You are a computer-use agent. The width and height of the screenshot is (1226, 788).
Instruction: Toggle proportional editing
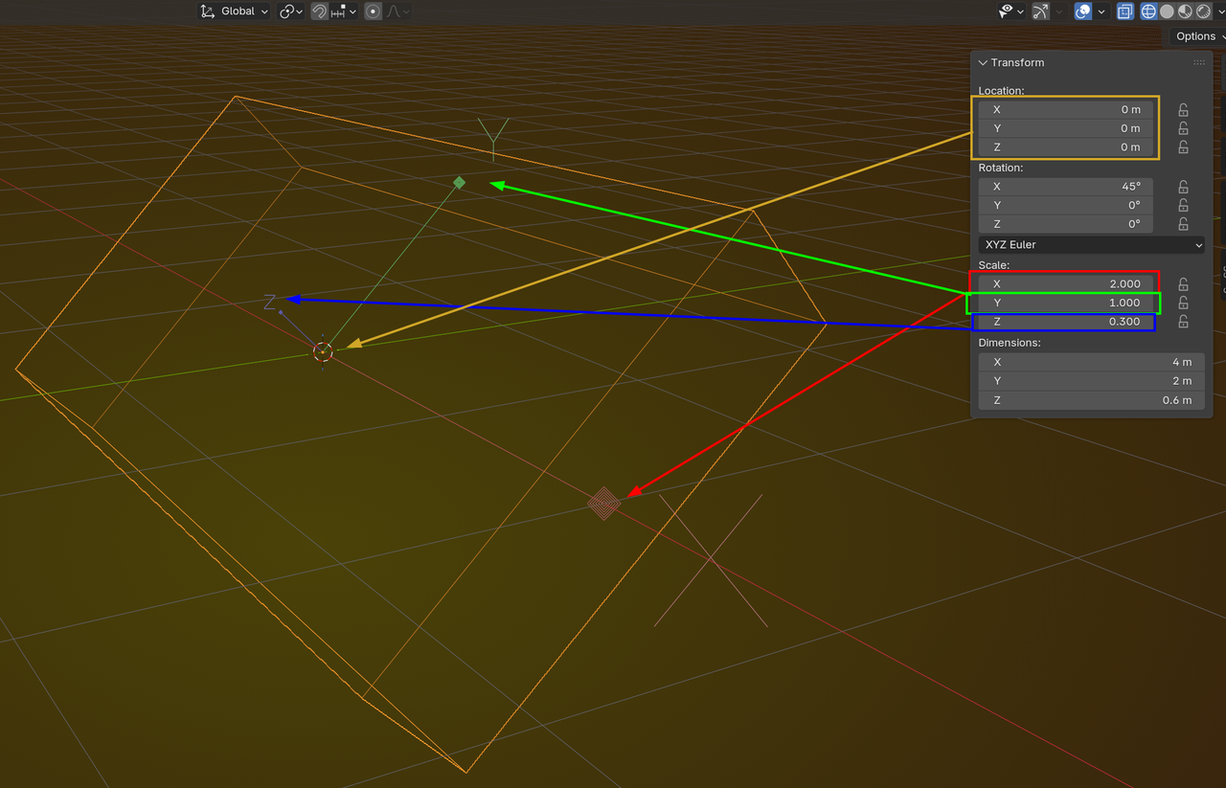tap(373, 11)
